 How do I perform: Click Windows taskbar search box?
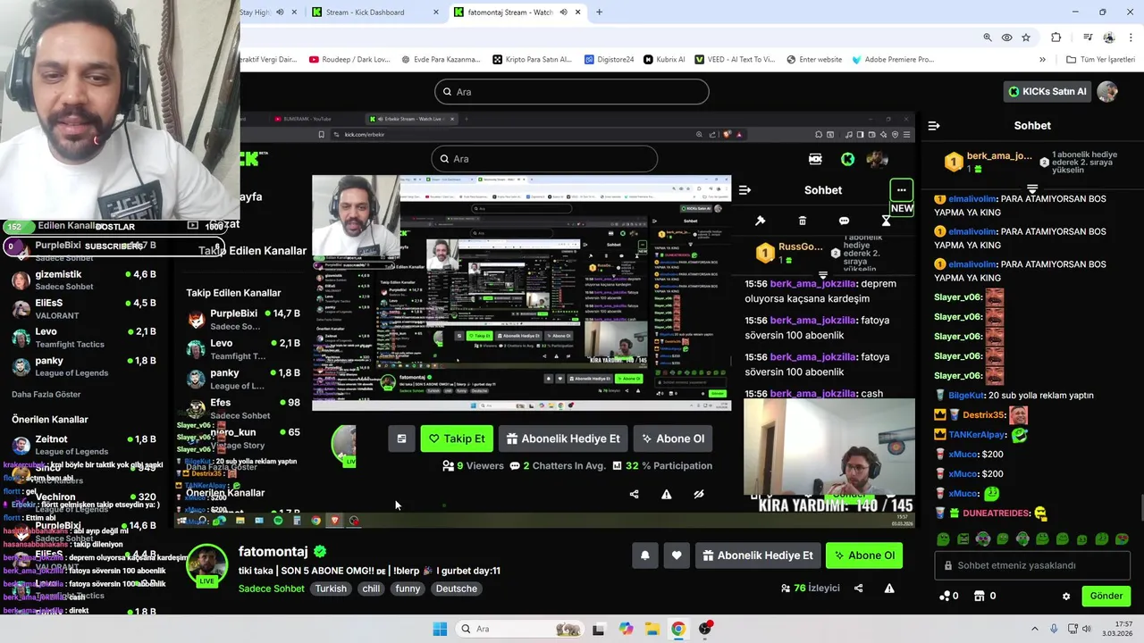tap(519, 629)
